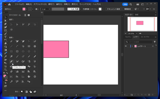This screenshot has height=99, width=160.
Task: Swap fill and stroke arrows icon
Action: [7, 73]
